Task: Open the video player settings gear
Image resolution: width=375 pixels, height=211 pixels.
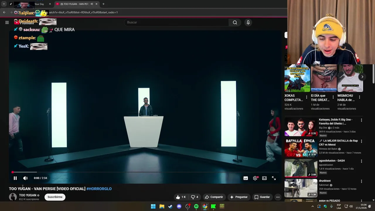Action: 255,178
